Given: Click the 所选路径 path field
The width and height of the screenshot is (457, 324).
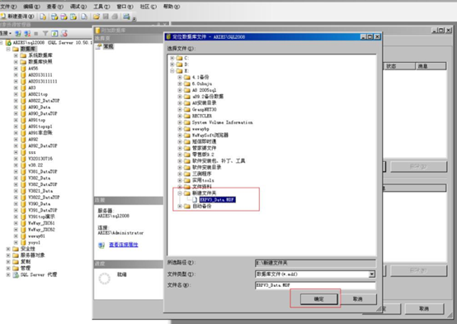Looking at the screenshot, I should [x=315, y=263].
